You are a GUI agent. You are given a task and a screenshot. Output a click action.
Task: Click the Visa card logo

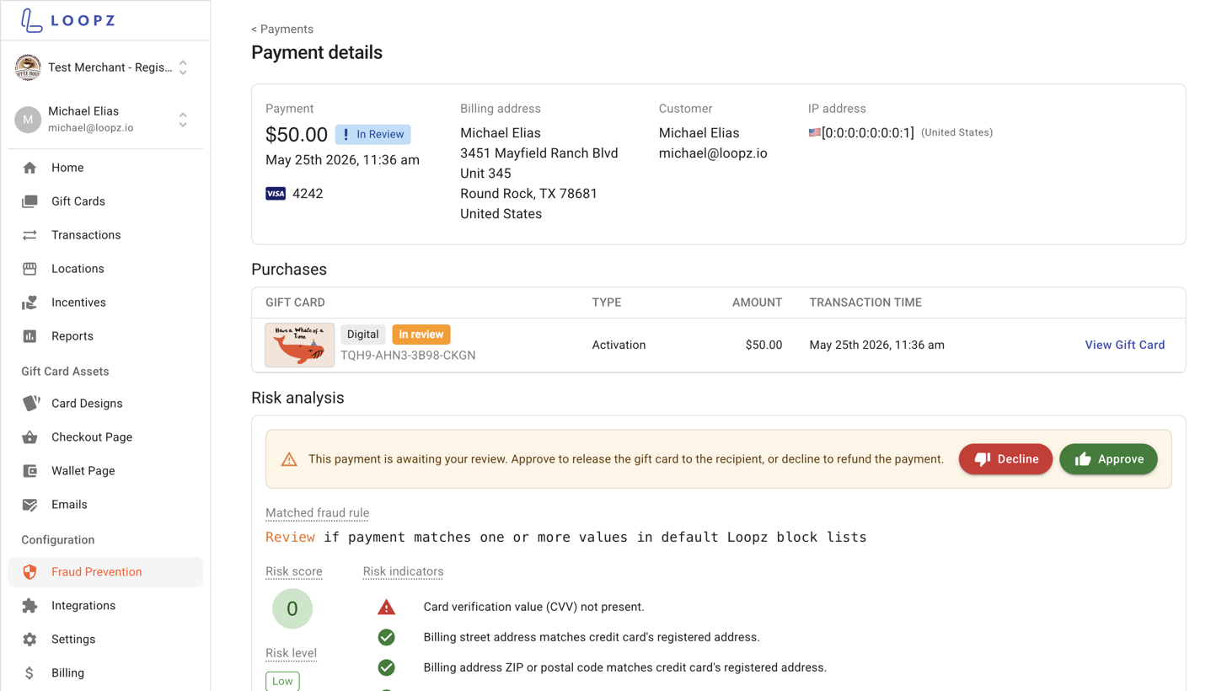(x=276, y=194)
